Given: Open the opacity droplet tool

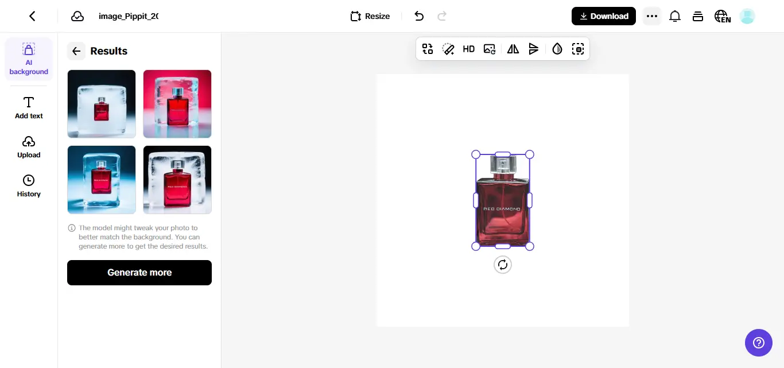Looking at the screenshot, I should (x=557, y=49).
